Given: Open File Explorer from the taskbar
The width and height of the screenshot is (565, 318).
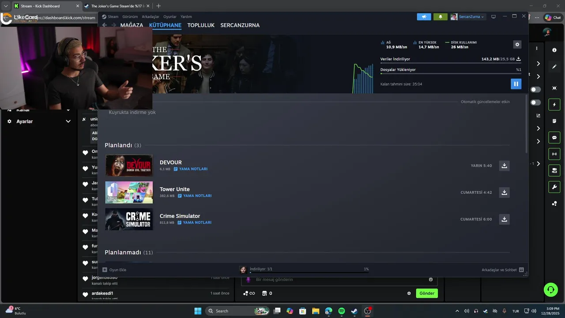Looking at the screenshot, I should click(x=316, y=311).
